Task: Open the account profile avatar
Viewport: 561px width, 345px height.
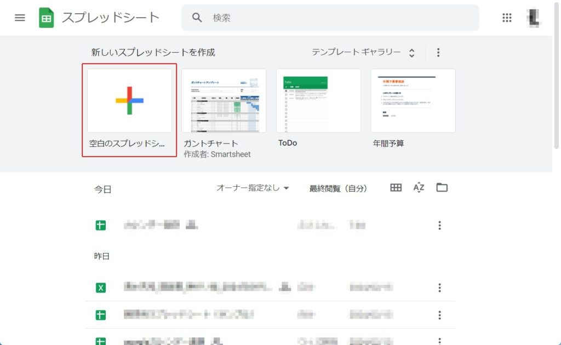Action: (533, 18)
